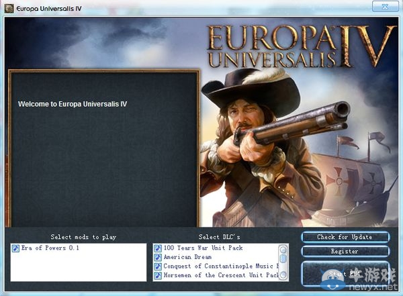
Task: Click the Check for Update button
Action: tap(345, 237)
